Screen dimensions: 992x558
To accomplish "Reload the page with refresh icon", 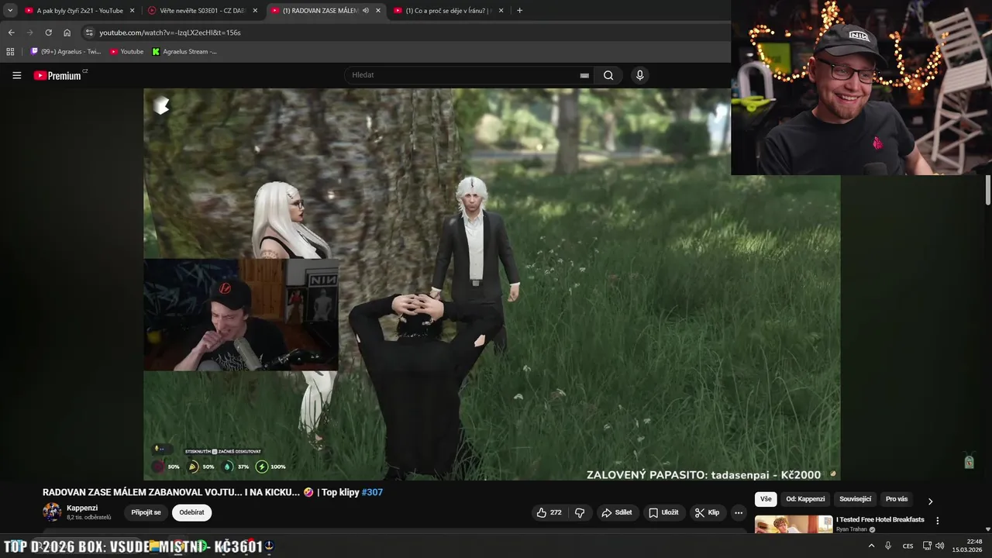I will click(x=48, y=33).
